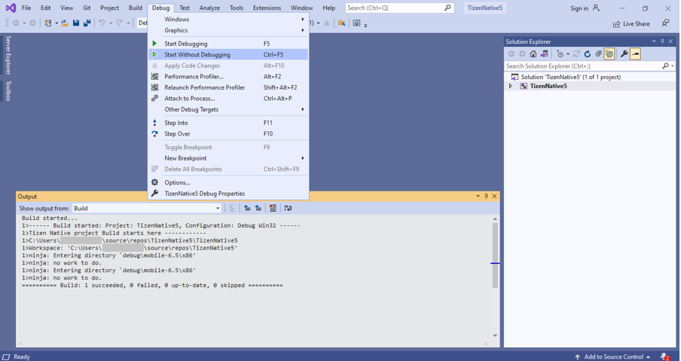Expand TizenNative5 project tree node
The height and width of the screenshot is (361, 681).
tap(511, 87)
